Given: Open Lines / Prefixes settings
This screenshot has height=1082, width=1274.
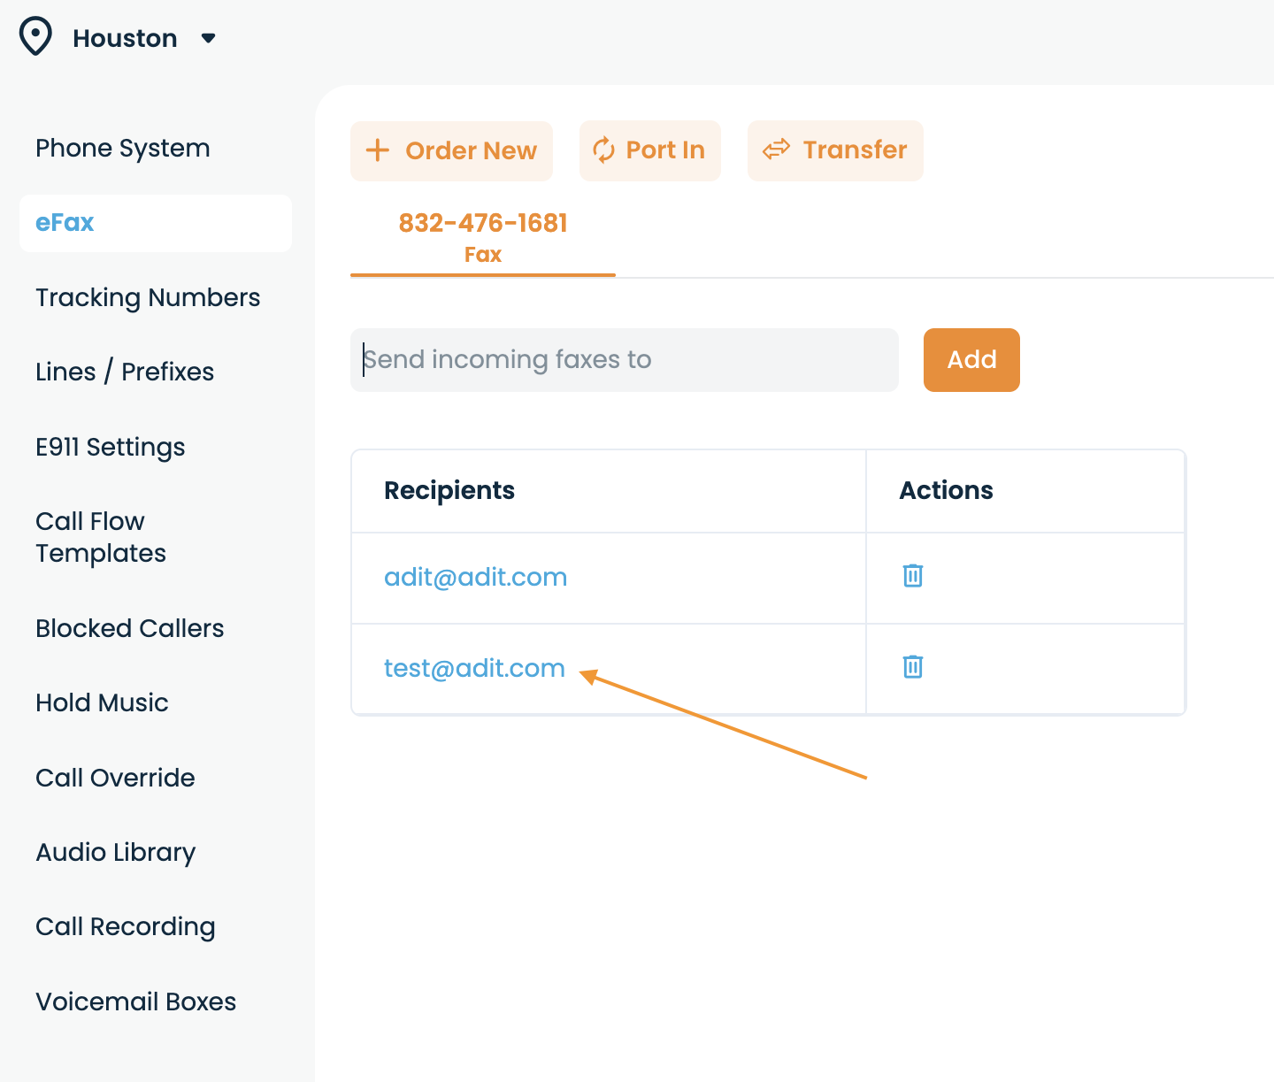Looking at the screenshot, I should (x=125, y=372).
